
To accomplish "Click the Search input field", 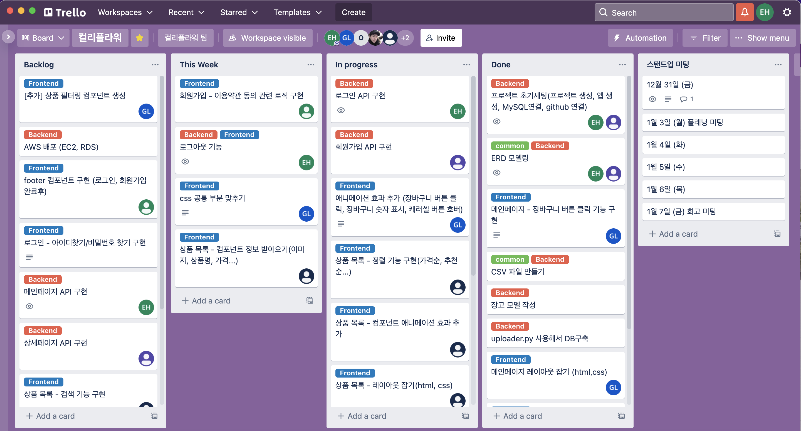I will click(664, 12).
